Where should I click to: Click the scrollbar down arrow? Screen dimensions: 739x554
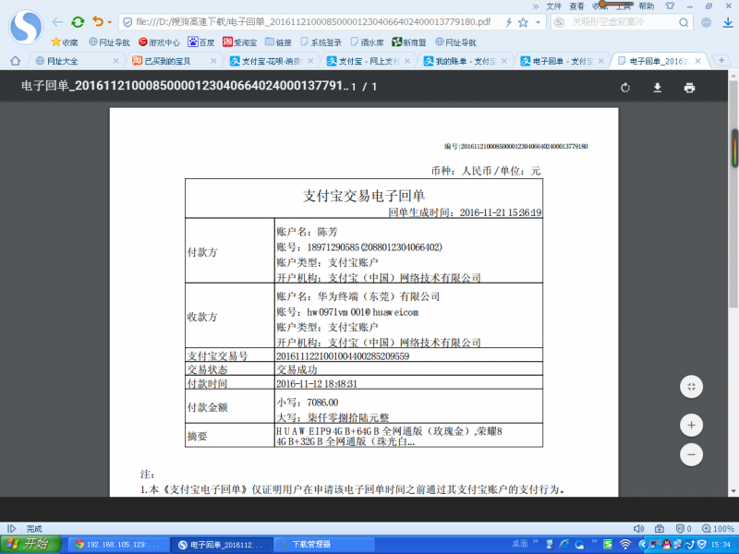tap(733, 491)
